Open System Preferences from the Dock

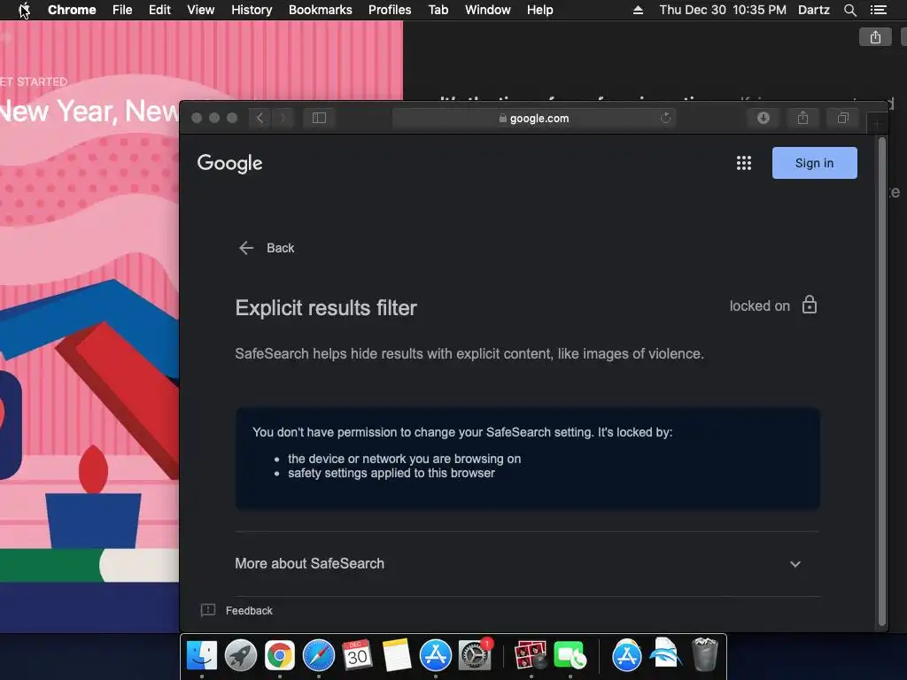click(475, 656)
